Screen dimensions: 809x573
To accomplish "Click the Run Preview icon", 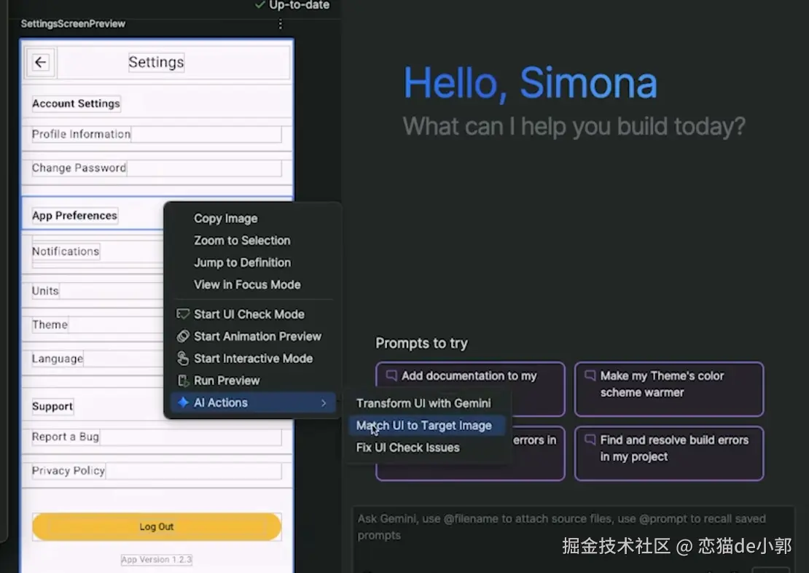I will 183,381.
